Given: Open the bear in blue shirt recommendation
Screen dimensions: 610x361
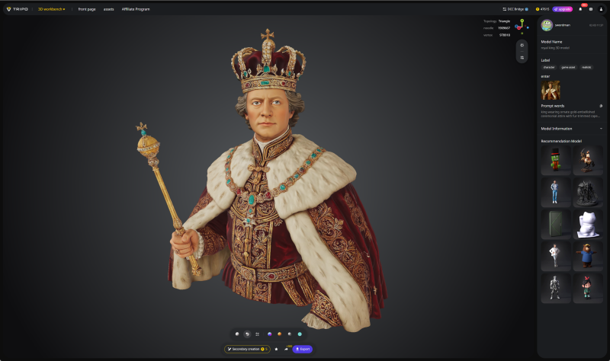Looking at the screenshot, I should point(588,256).
